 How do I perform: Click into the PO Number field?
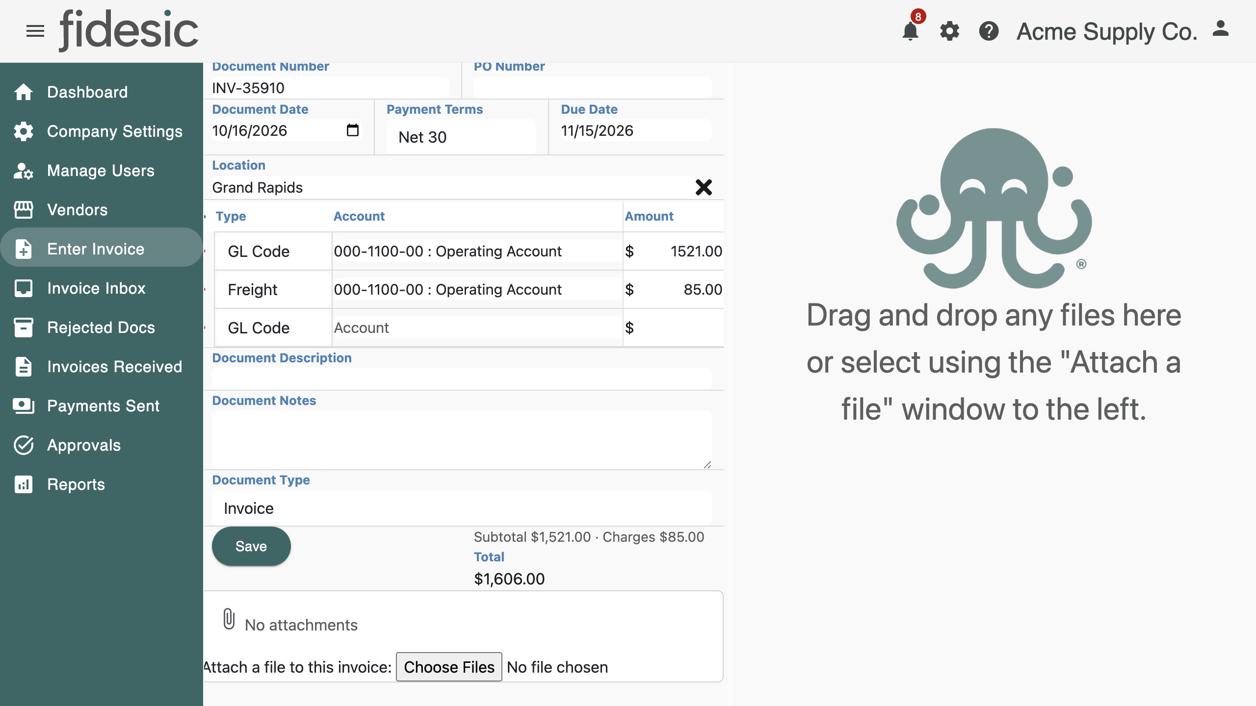(x=592, y=88)
